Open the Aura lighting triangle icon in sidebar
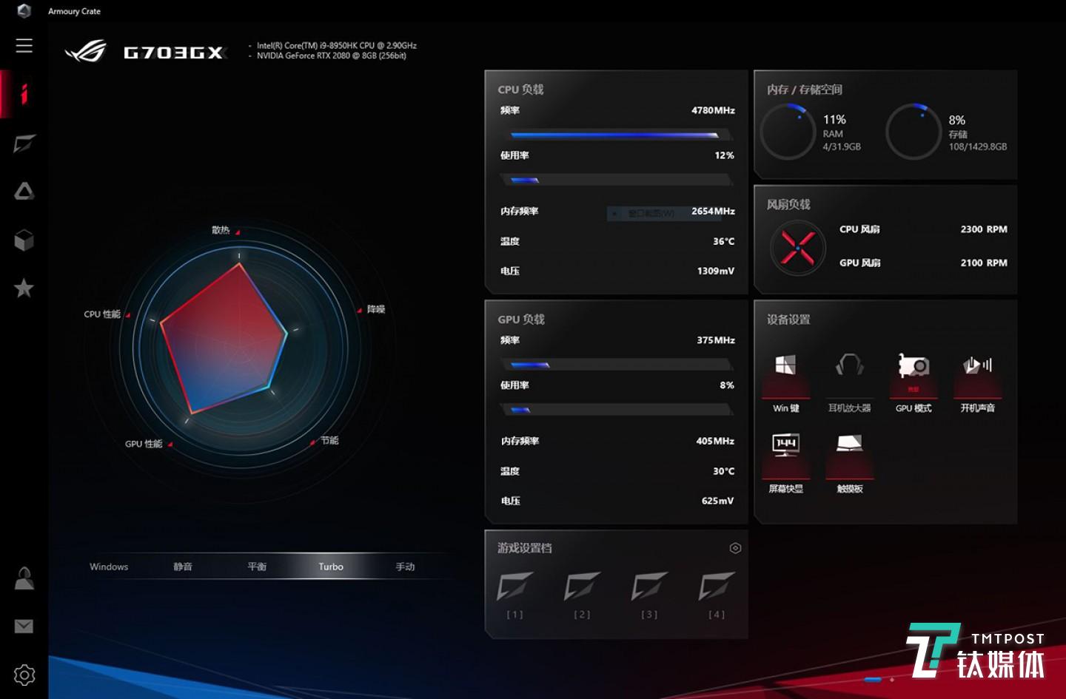1066x699 pixels. coord(24,192)
